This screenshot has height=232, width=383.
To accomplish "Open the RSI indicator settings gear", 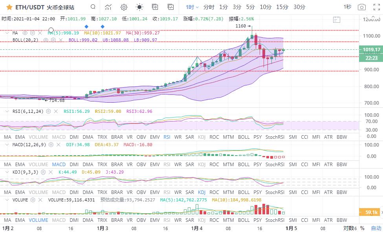I will coord(49,111).
